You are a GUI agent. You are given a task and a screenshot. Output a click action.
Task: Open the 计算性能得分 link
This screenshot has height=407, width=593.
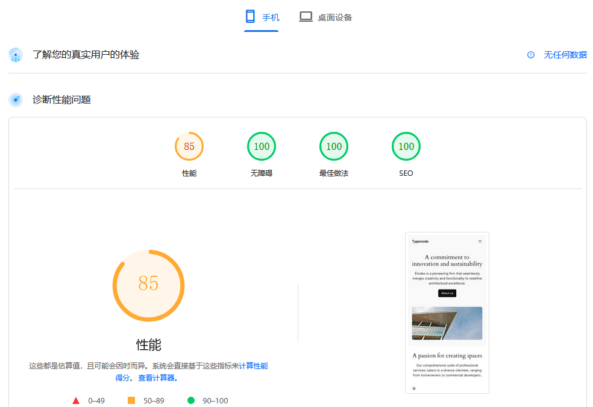(253, 366)
